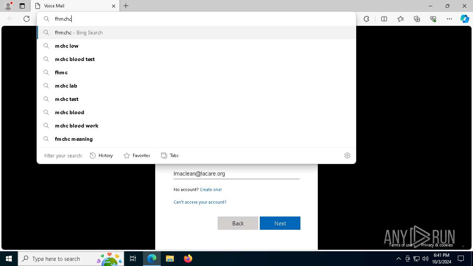Select the 'fhmc' suggestion
473x266 pixels.
click(196, 72)
